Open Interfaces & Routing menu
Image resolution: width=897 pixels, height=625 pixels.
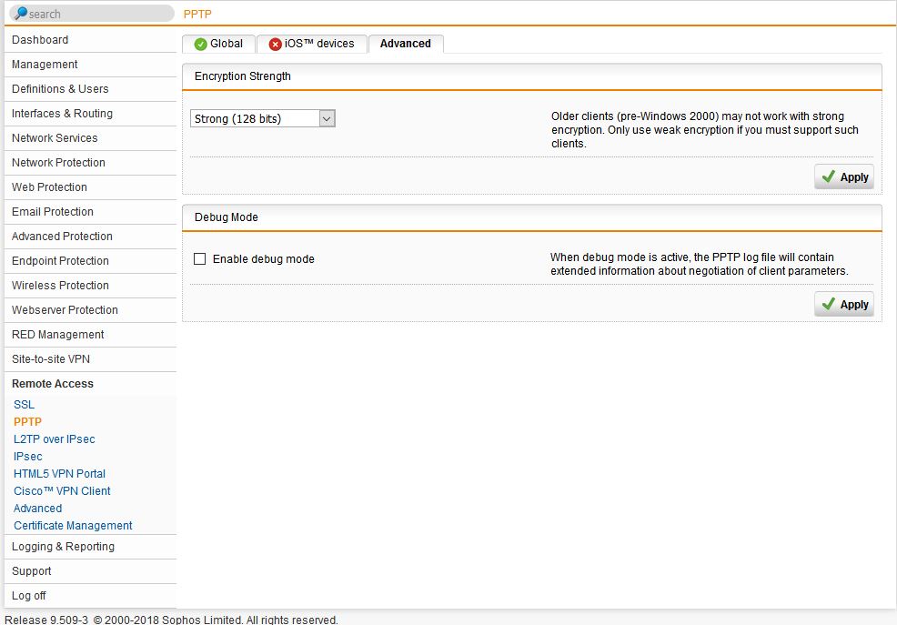[x=90, y=114]
